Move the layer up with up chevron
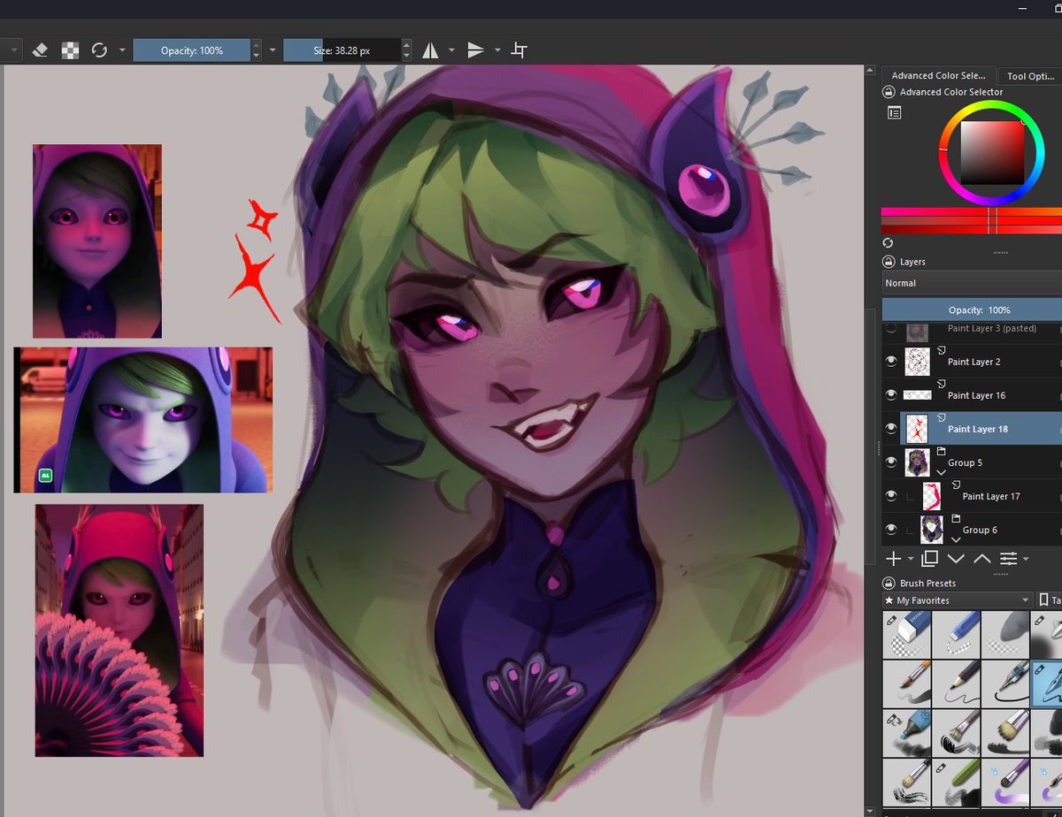This screenshot has width=1062, height=817. [x=981, y=559]
